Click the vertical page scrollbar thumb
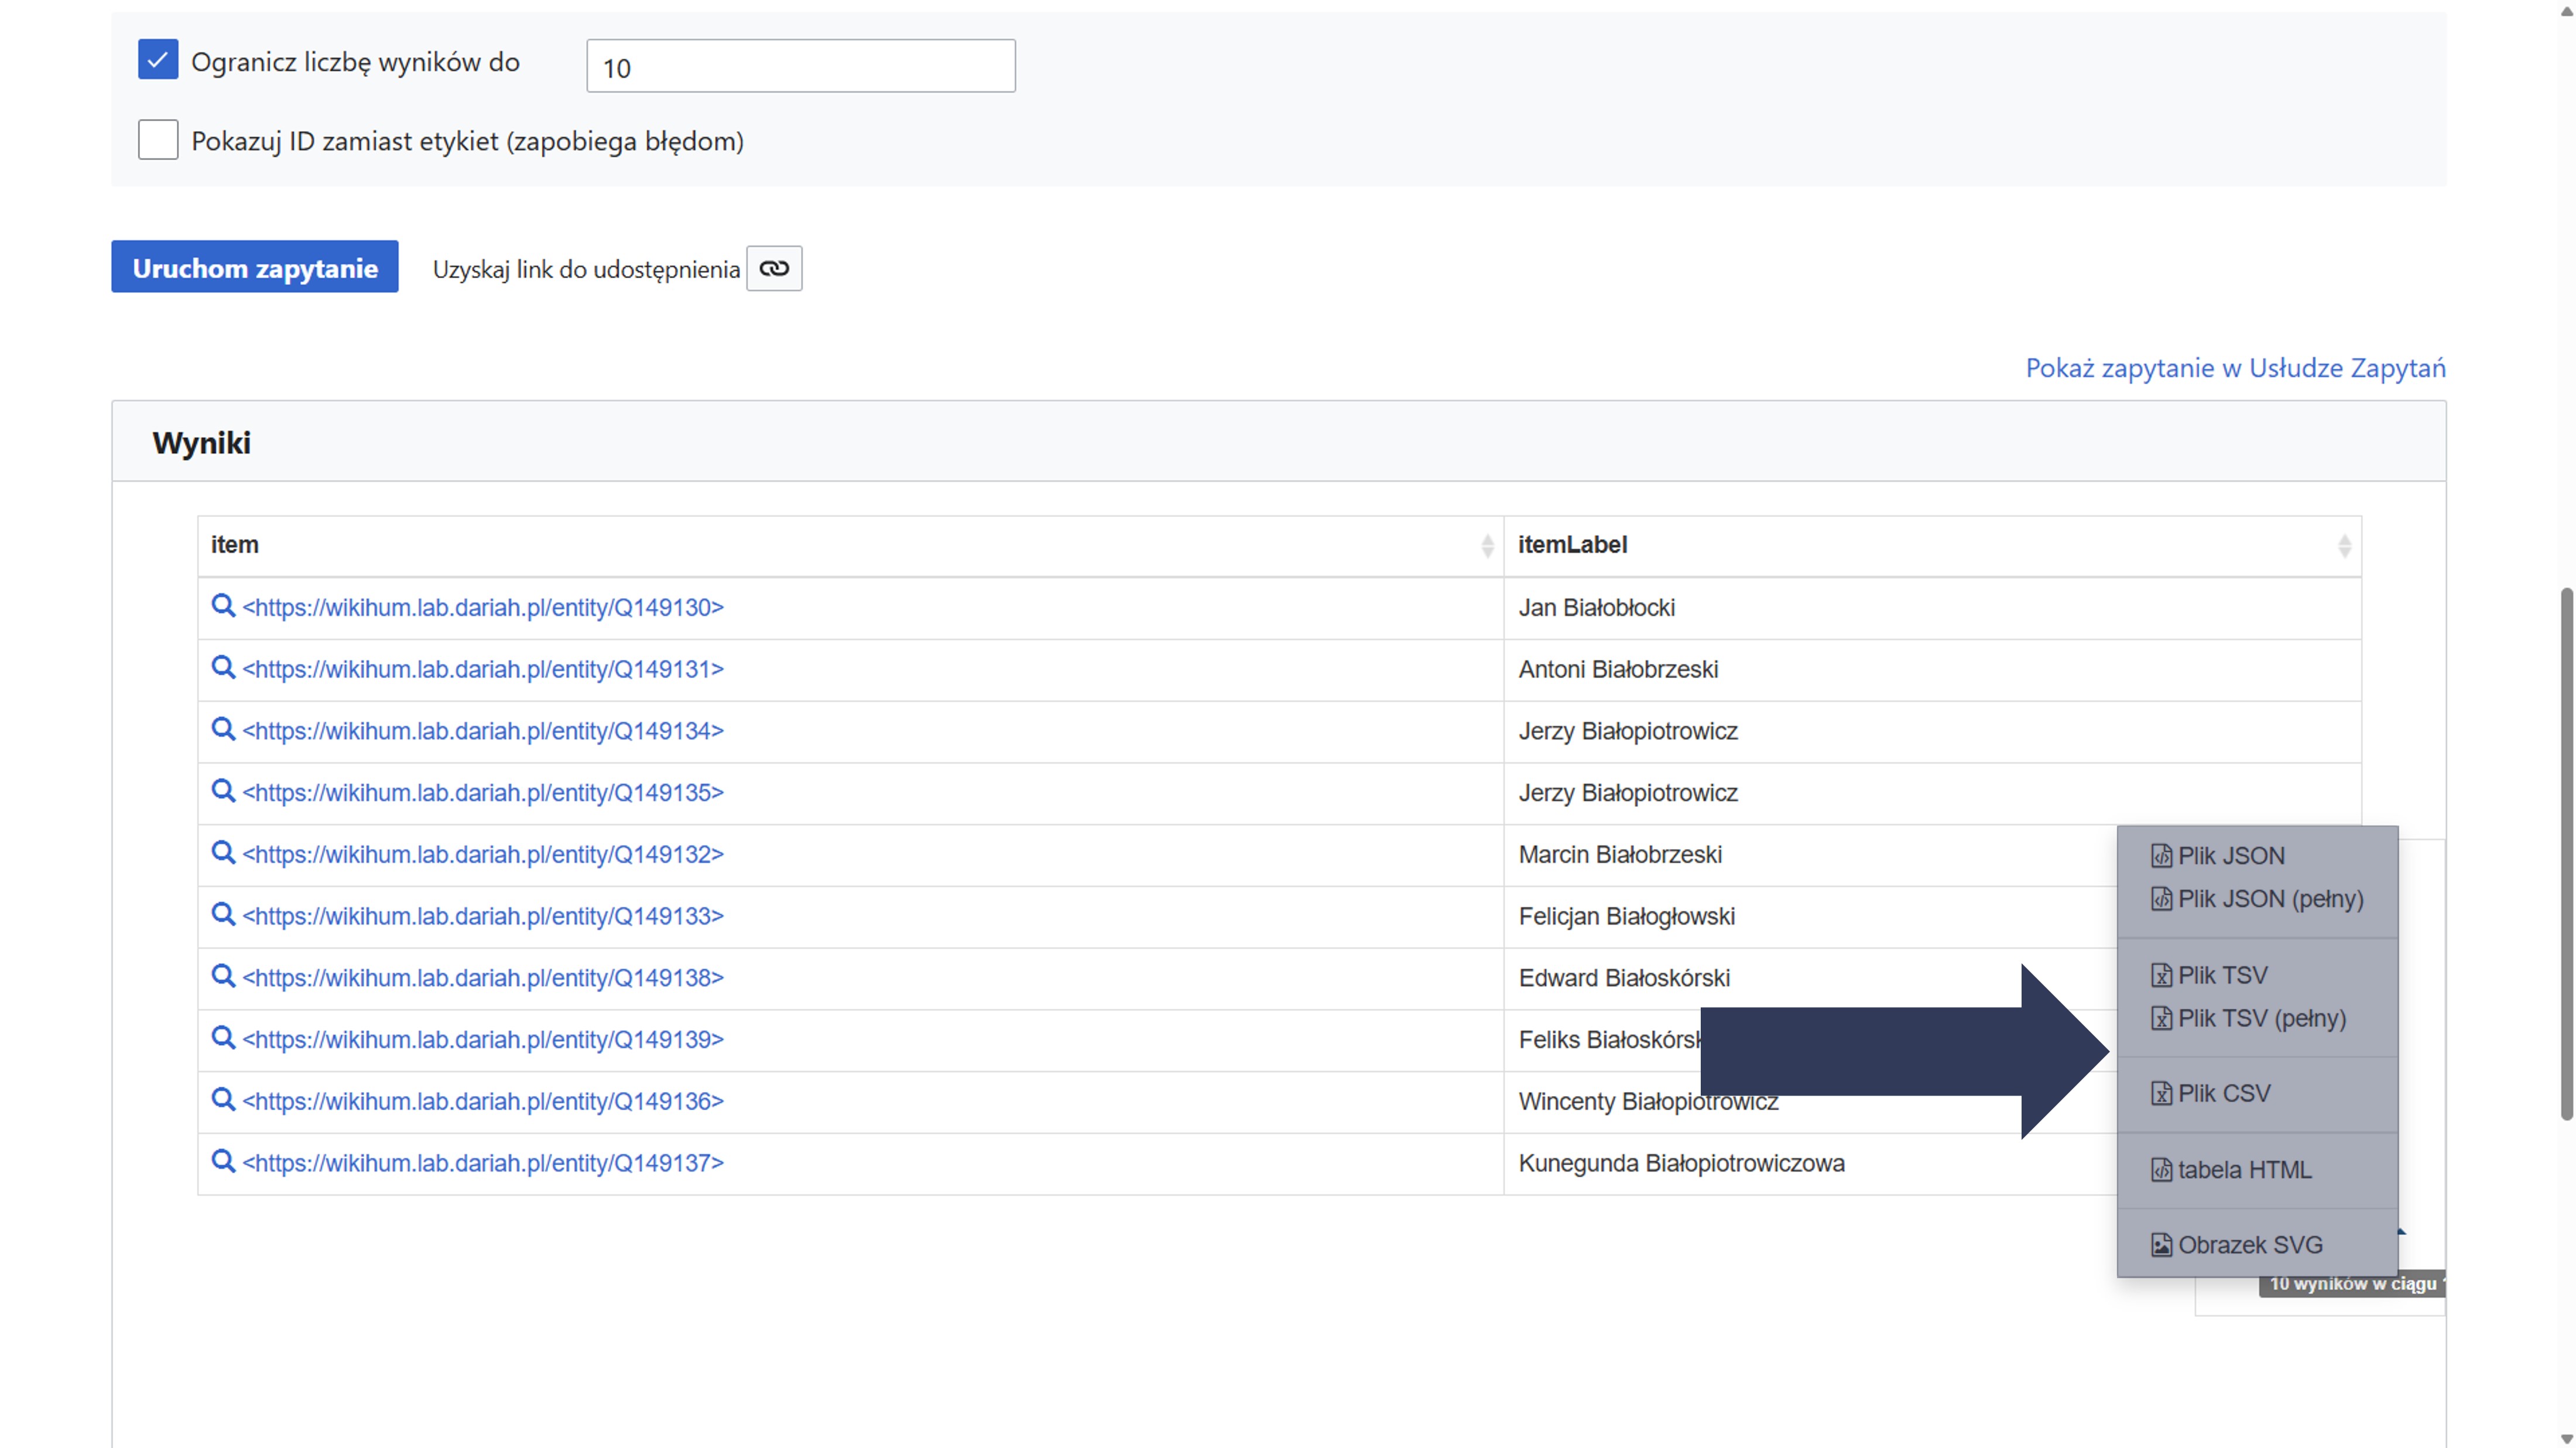Screen dimensions: 2576x1448 [2566, 855]
